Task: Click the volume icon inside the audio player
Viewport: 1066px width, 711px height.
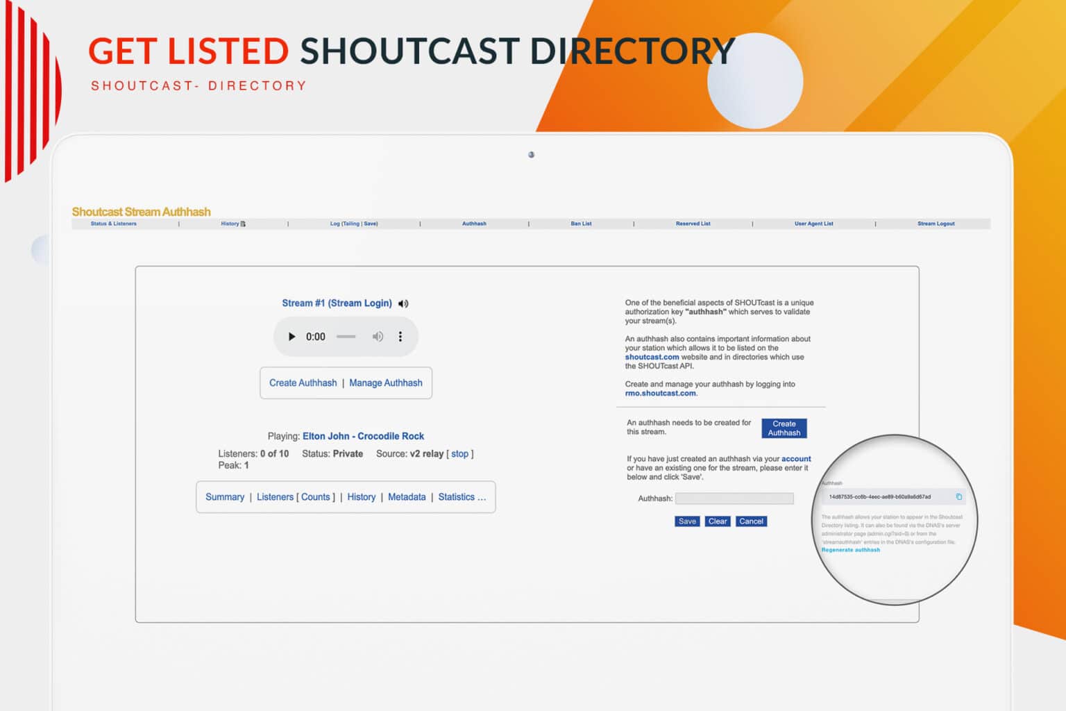Action: (x=378, y=336)
